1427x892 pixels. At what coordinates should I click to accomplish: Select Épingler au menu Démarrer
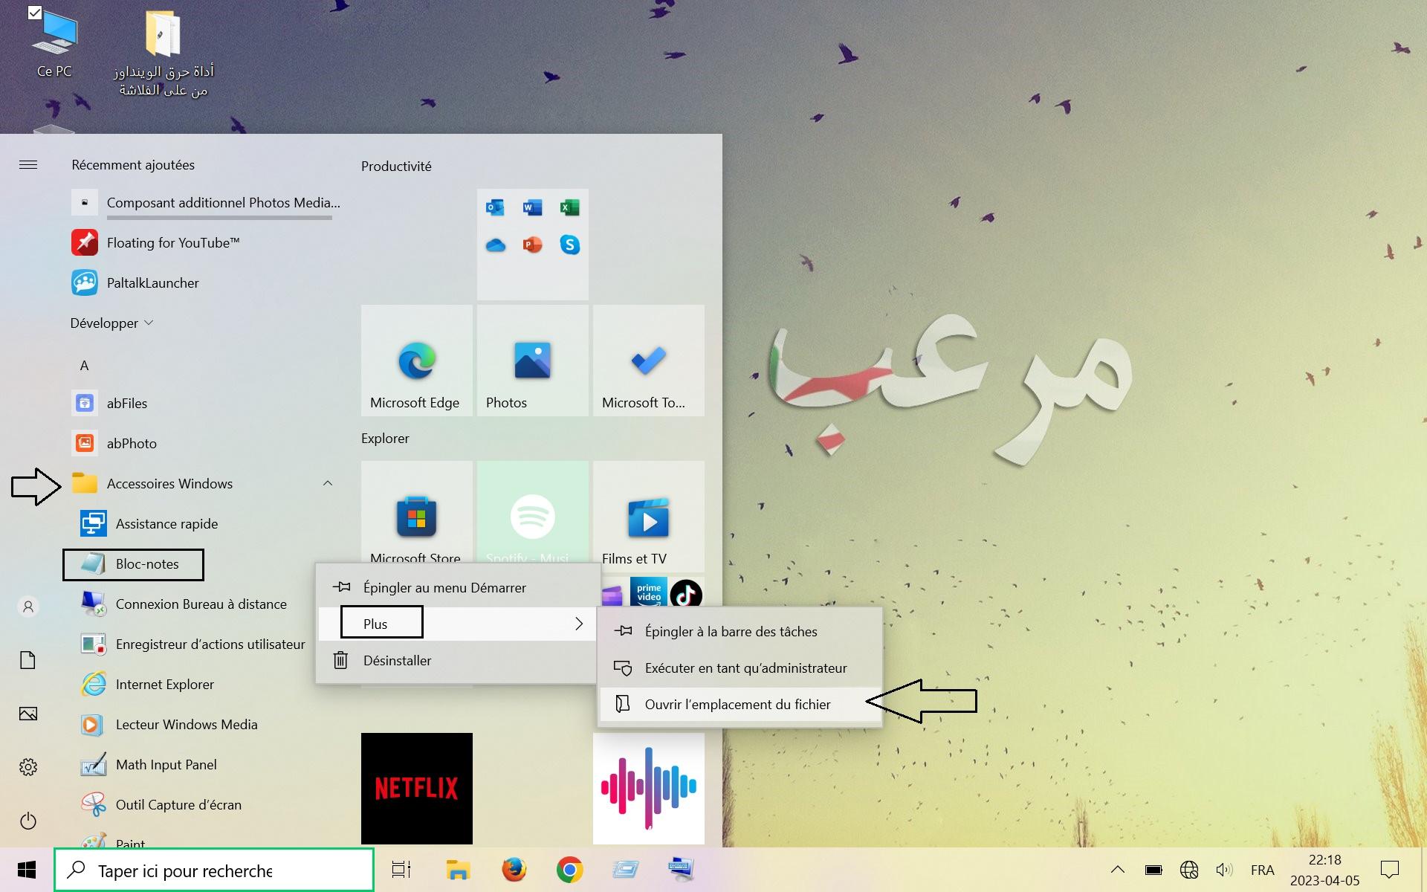pos(458,587)
